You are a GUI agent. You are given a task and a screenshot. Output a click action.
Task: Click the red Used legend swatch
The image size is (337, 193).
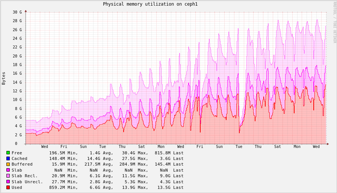click(x=8, y=187)
